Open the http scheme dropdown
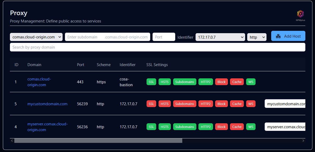Viewport: 315px width, 152px height. 257,37
